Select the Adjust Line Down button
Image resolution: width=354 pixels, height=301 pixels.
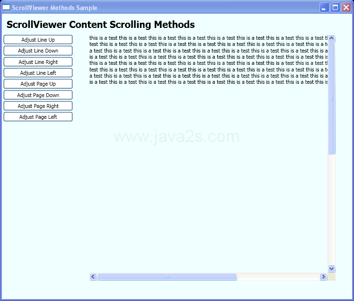pos(38,51)
